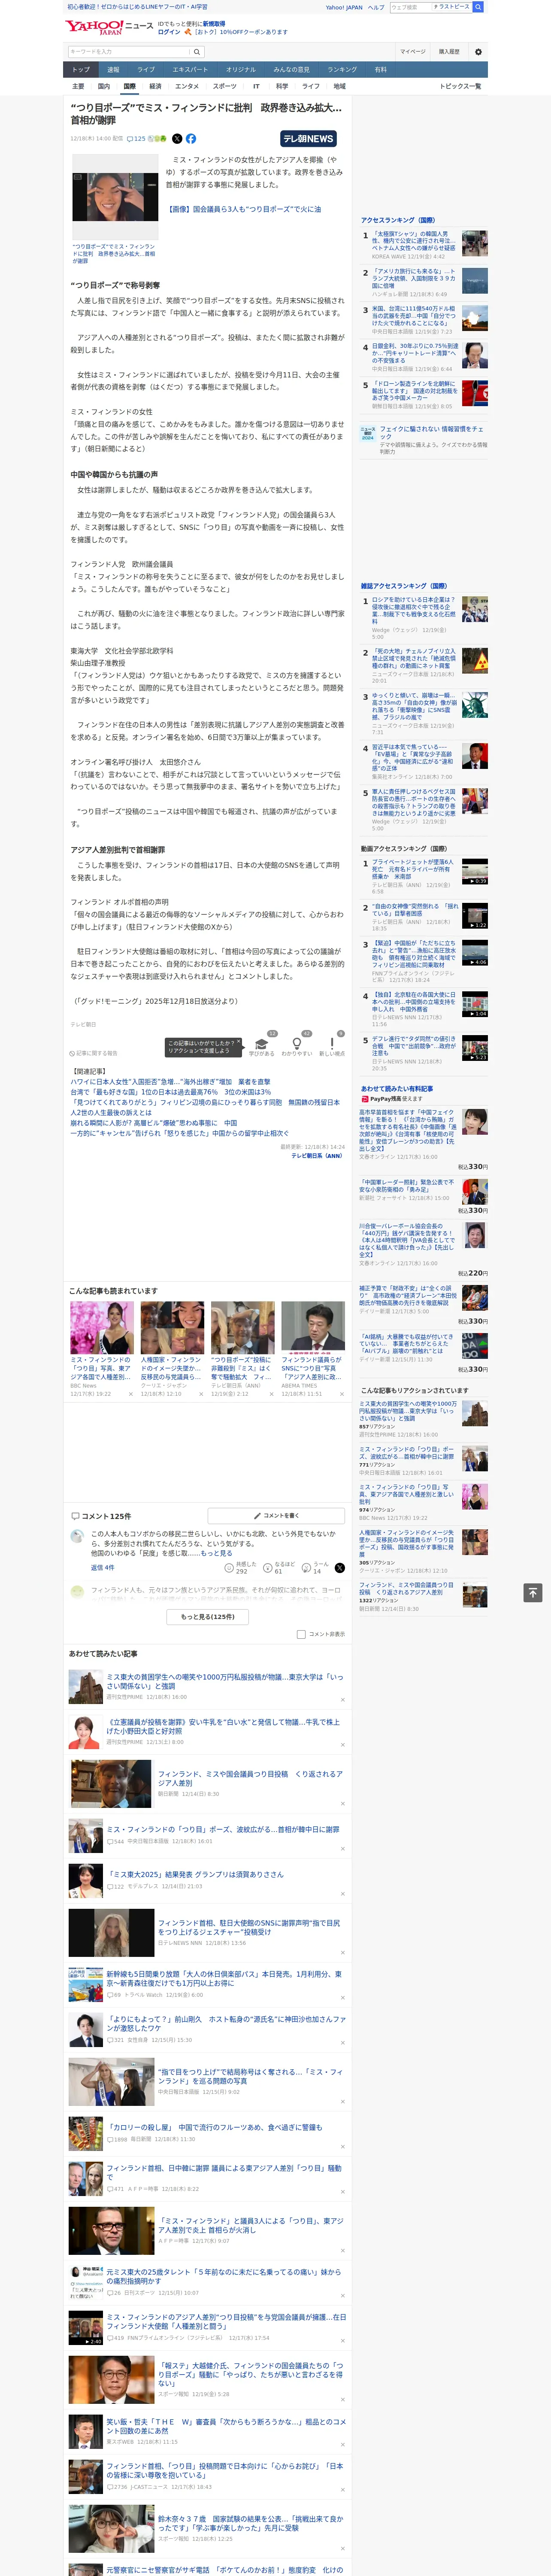Click the article lead photo thumbnail
This screenshot has height=2576, width=551.
115,196
